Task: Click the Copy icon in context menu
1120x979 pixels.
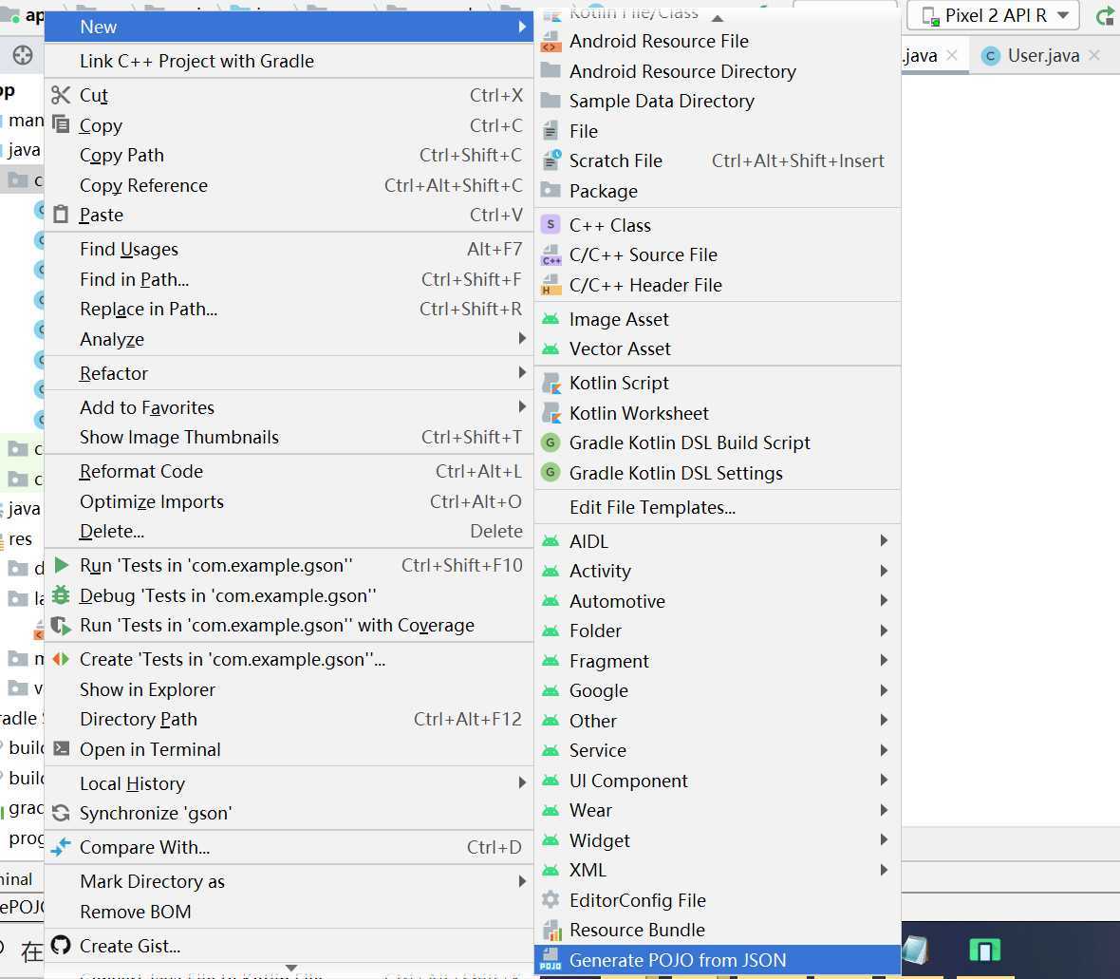Action: (x=61, y=125)
